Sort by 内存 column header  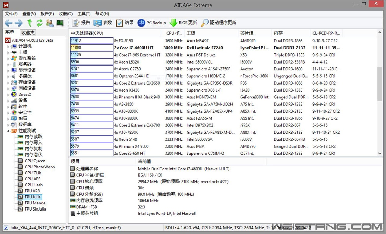point(291,33)
